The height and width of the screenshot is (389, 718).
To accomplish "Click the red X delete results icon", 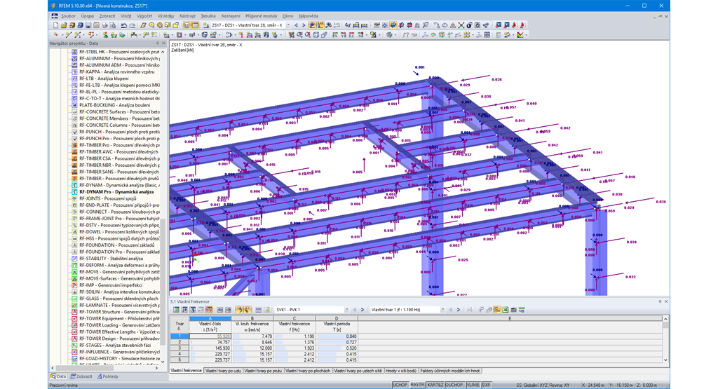I will [x=461, y=25].
